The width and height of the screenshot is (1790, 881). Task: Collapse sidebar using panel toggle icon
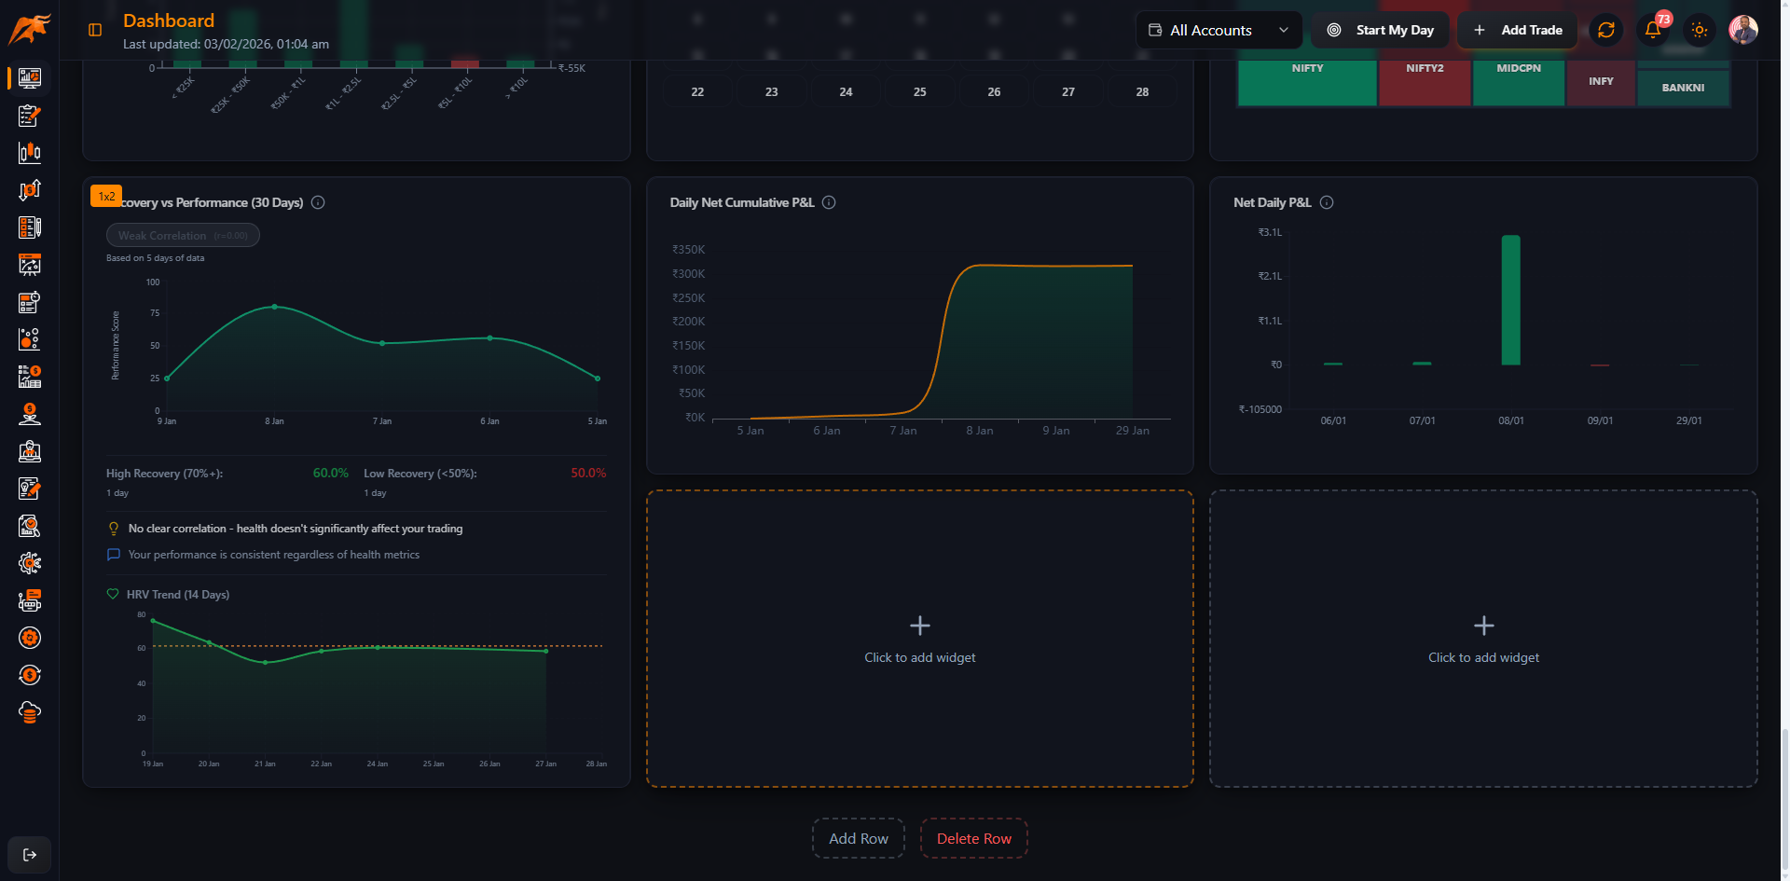tap(95, 30)
